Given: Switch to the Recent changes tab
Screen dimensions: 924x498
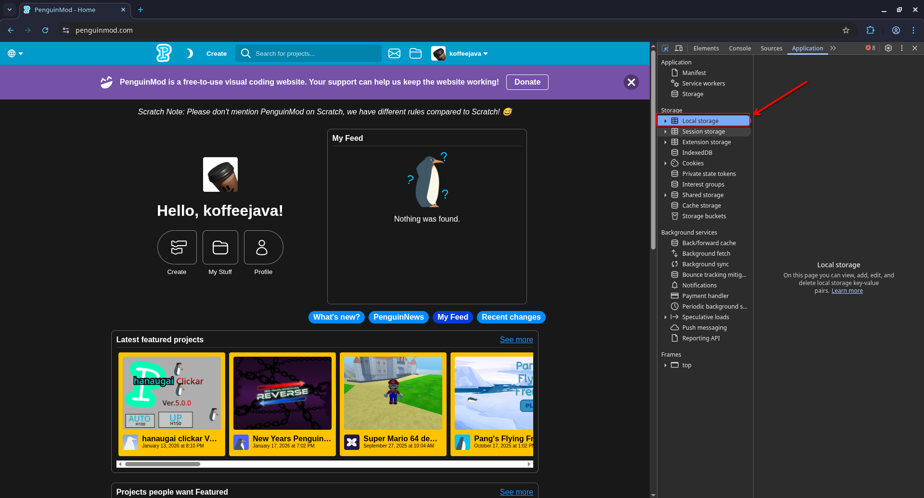Looking at the screenshot, I should pyautogui.click(x=511, y=317).
